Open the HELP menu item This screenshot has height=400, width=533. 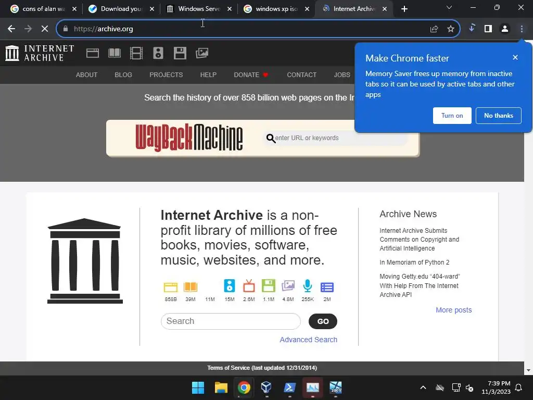pyautogui.click(x=208, y=75)
